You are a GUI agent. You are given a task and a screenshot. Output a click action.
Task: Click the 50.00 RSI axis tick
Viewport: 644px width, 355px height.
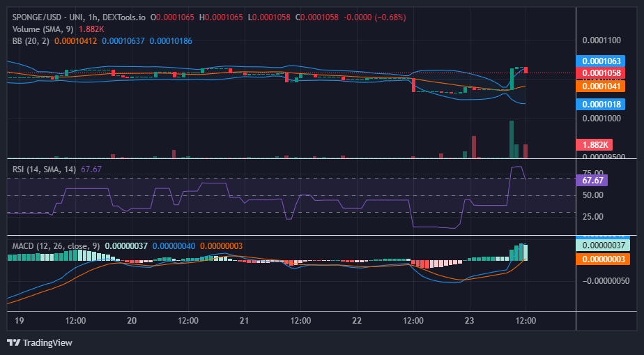tap(593, 195)
